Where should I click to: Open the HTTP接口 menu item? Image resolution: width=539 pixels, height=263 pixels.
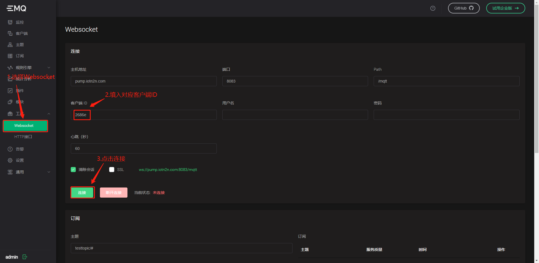coord(23,137)
